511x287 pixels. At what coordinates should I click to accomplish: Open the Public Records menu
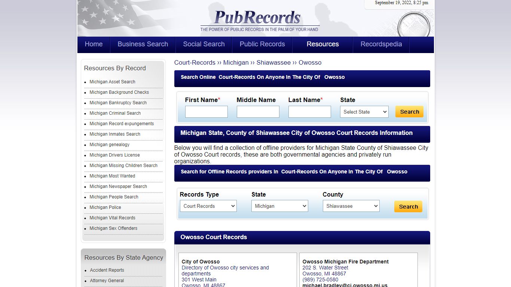tap(262, 44)
